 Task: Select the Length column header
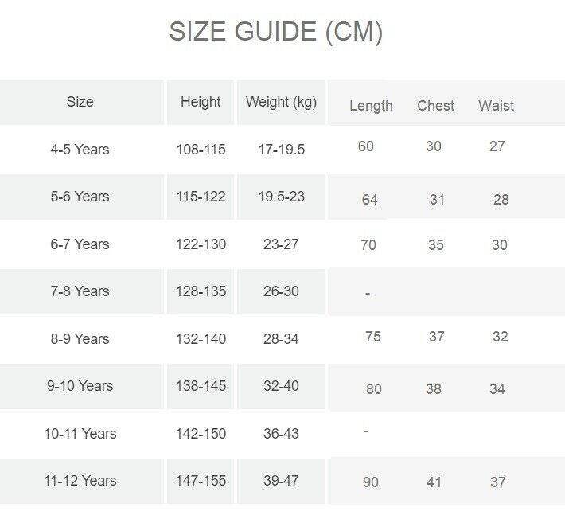pyautogui.click(x=371, y=106)
